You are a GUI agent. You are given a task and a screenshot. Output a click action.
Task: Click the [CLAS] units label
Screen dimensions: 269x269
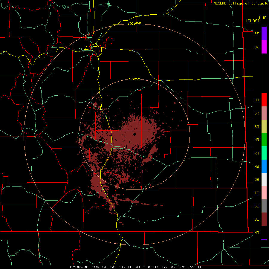253,21
